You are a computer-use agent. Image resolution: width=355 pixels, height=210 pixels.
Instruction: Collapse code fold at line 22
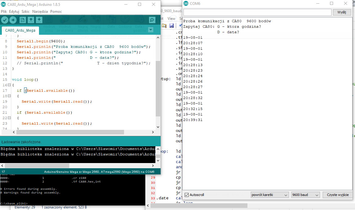(9, 118)
